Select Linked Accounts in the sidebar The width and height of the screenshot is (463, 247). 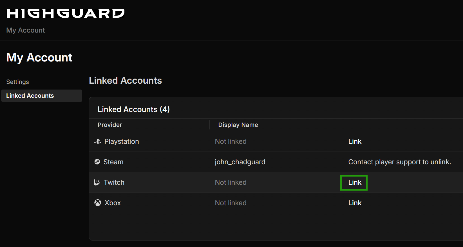pos(30,96)
